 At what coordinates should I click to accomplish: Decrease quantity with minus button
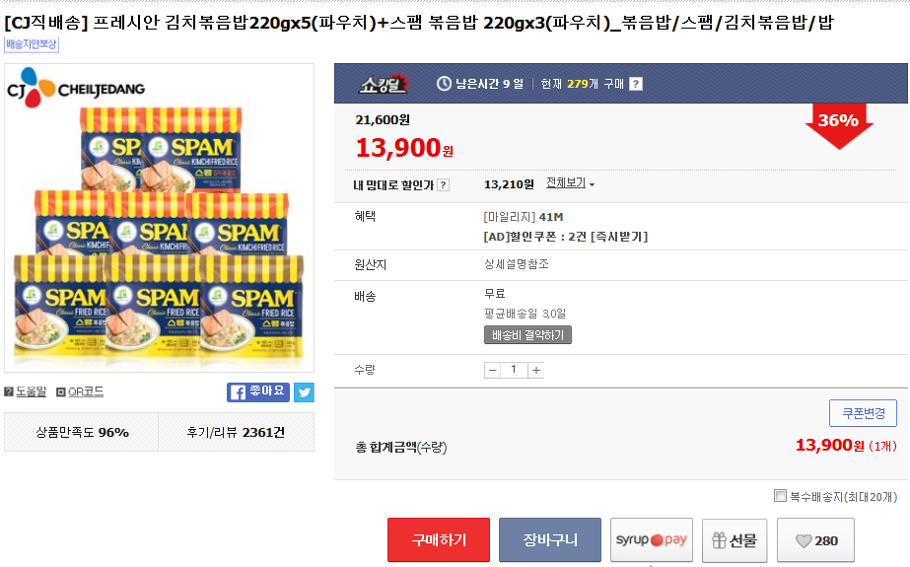tap(493, 370)
